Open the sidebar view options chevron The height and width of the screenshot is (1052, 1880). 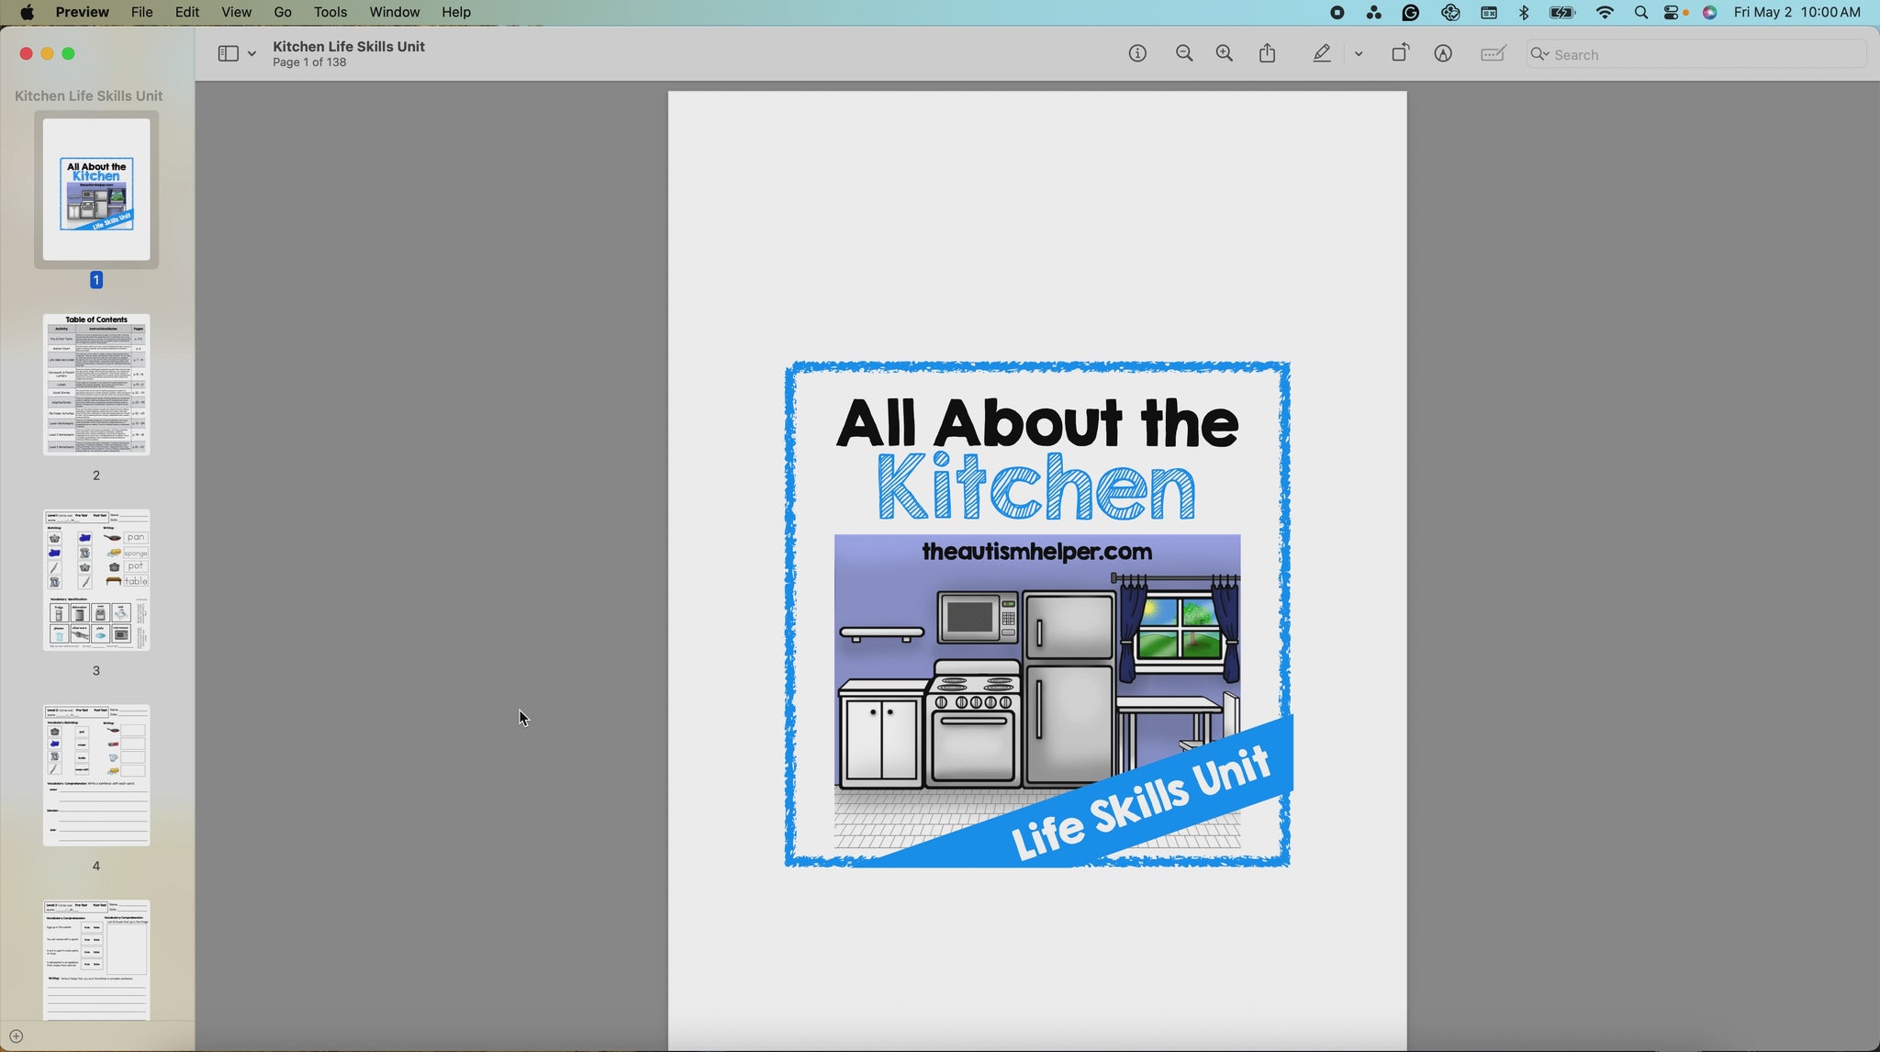click(x=252, y=54)
